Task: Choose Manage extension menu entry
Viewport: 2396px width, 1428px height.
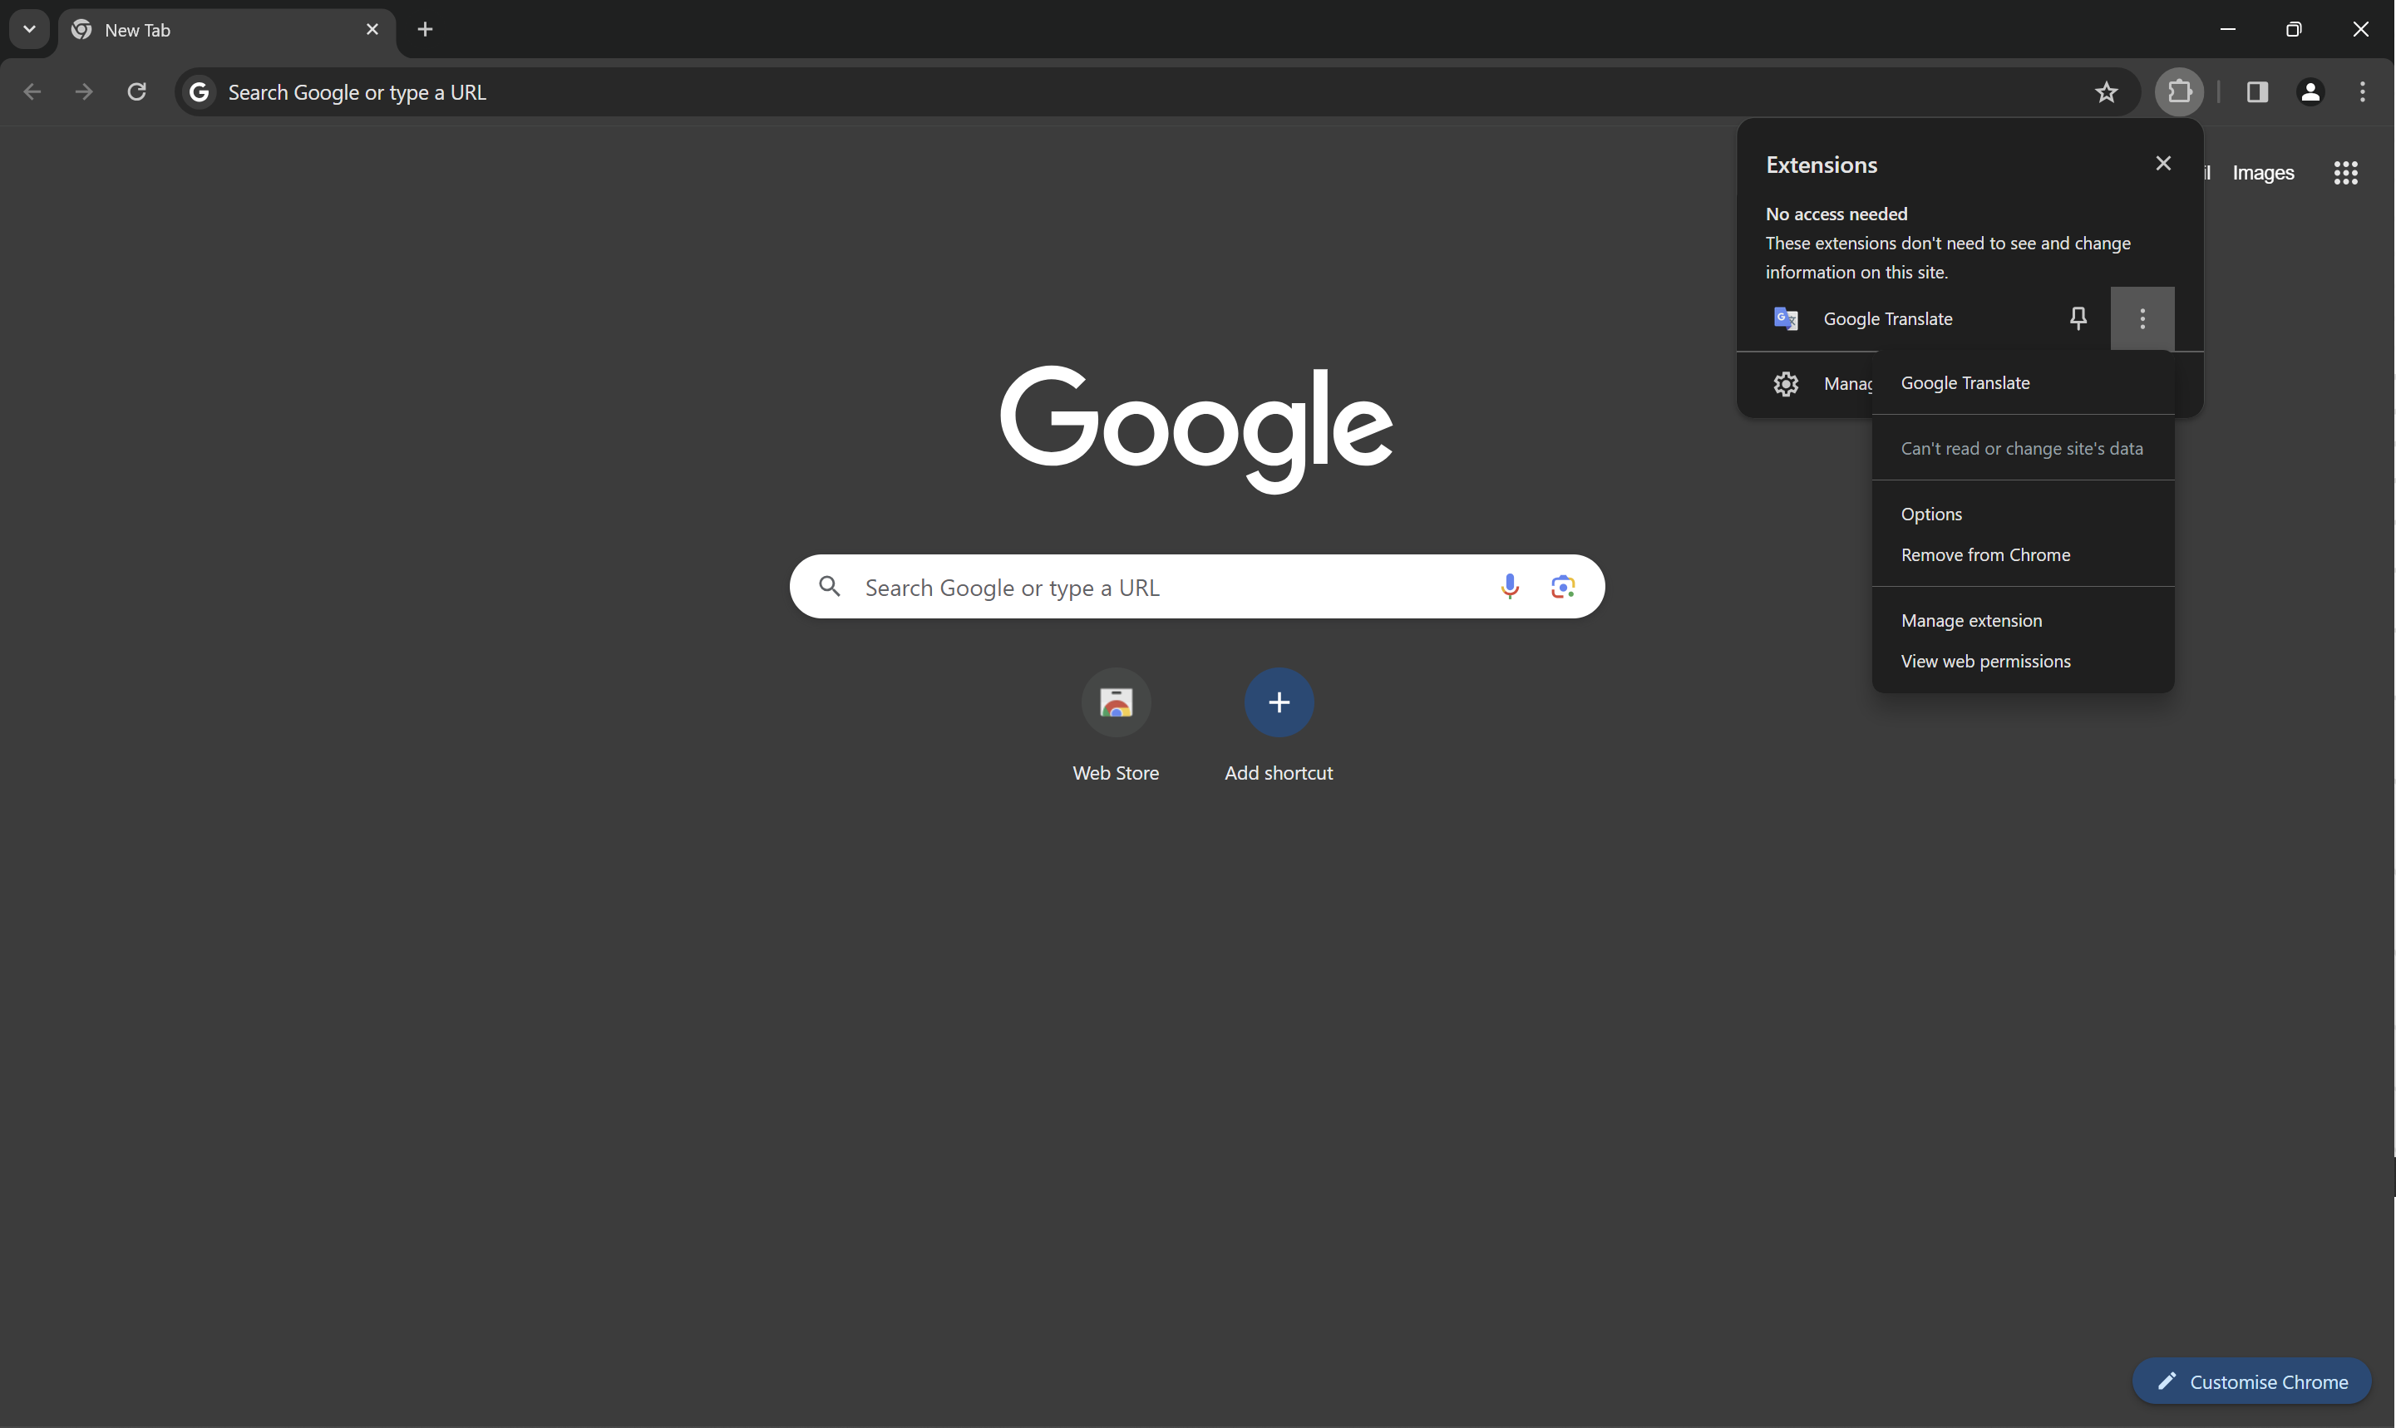Action: (x=2023, y=621)
